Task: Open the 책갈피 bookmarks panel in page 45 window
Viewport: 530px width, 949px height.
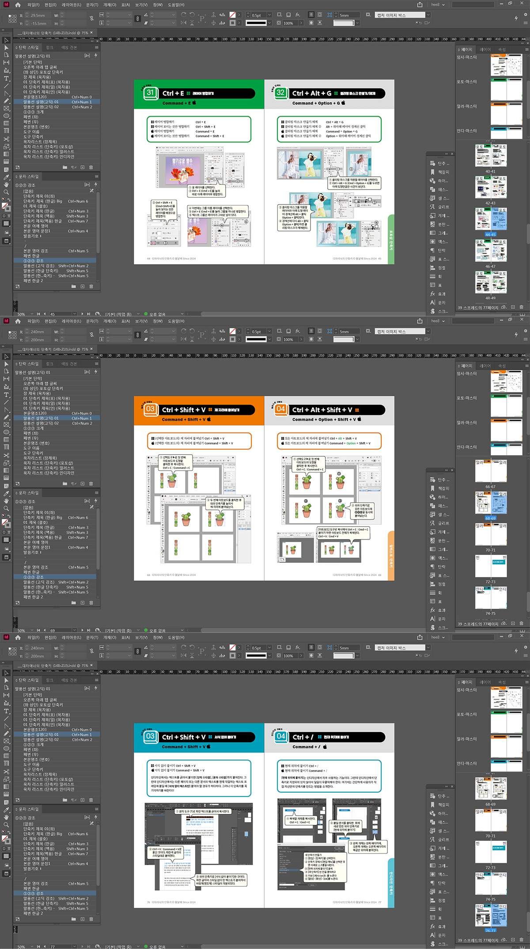Action: 440,172
